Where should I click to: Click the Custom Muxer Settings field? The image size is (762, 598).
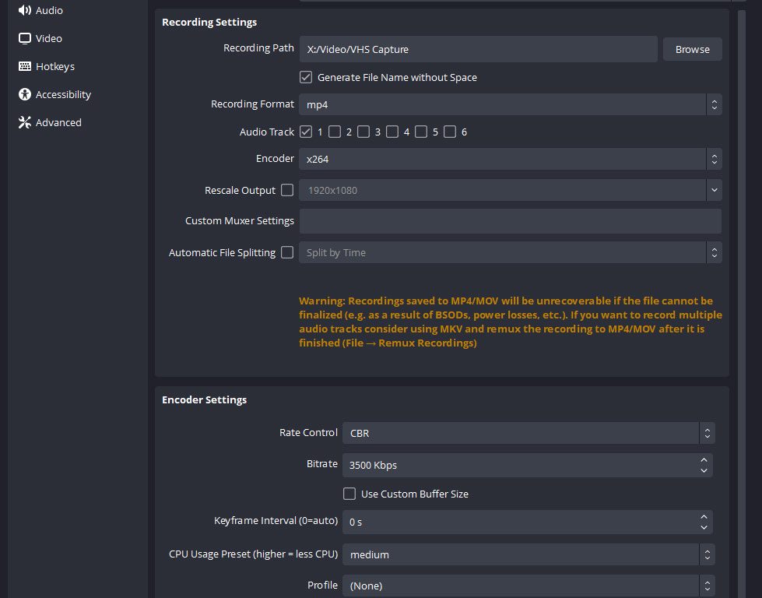pos(510,221)
